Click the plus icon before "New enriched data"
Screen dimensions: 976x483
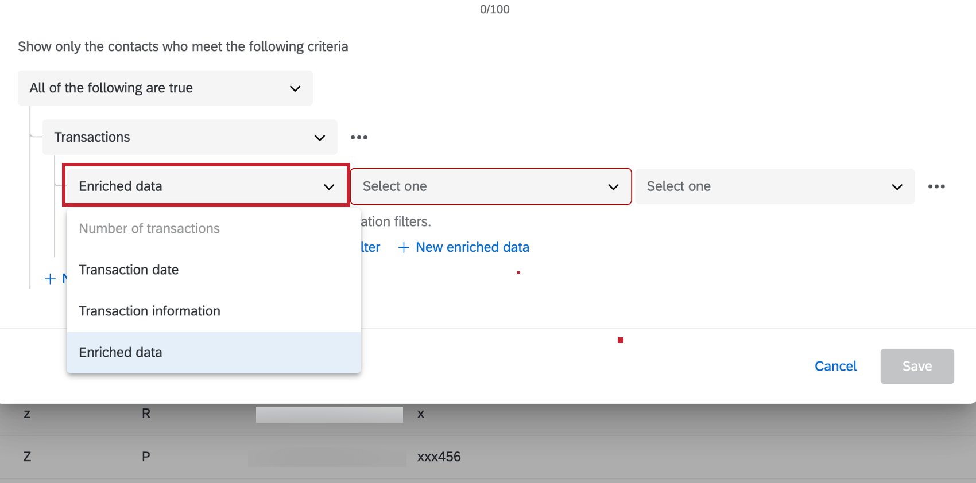[x=404, y=247]
